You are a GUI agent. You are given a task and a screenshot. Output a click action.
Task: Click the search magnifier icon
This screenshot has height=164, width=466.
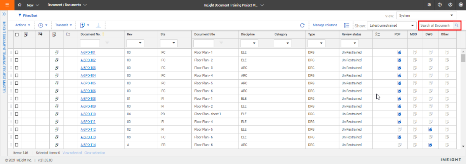(x=457, y=26)
